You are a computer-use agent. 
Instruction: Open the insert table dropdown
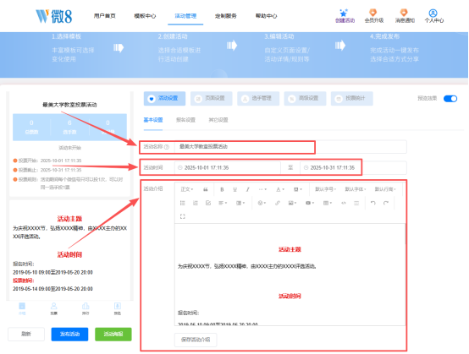tap(328, 203)
